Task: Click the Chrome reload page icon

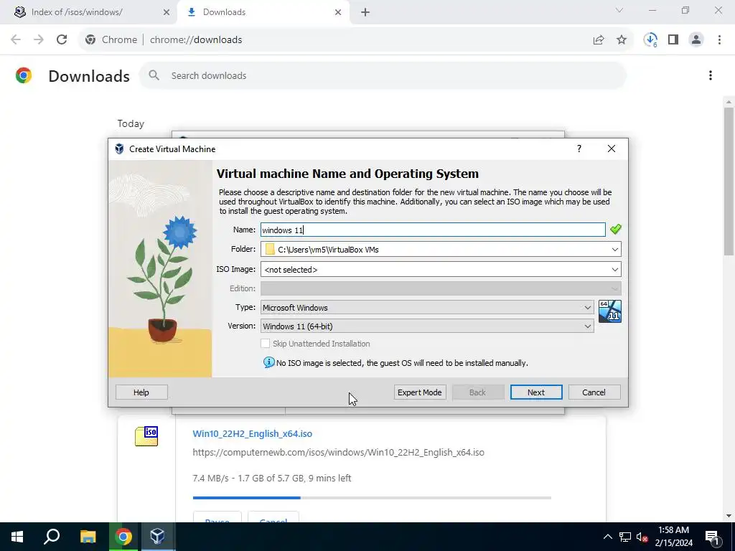Action: pos(62,40)
